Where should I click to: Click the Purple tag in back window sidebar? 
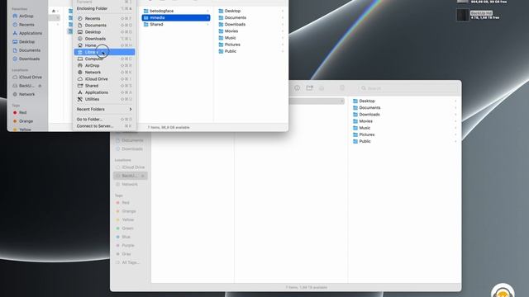click(x=128, y=246)
